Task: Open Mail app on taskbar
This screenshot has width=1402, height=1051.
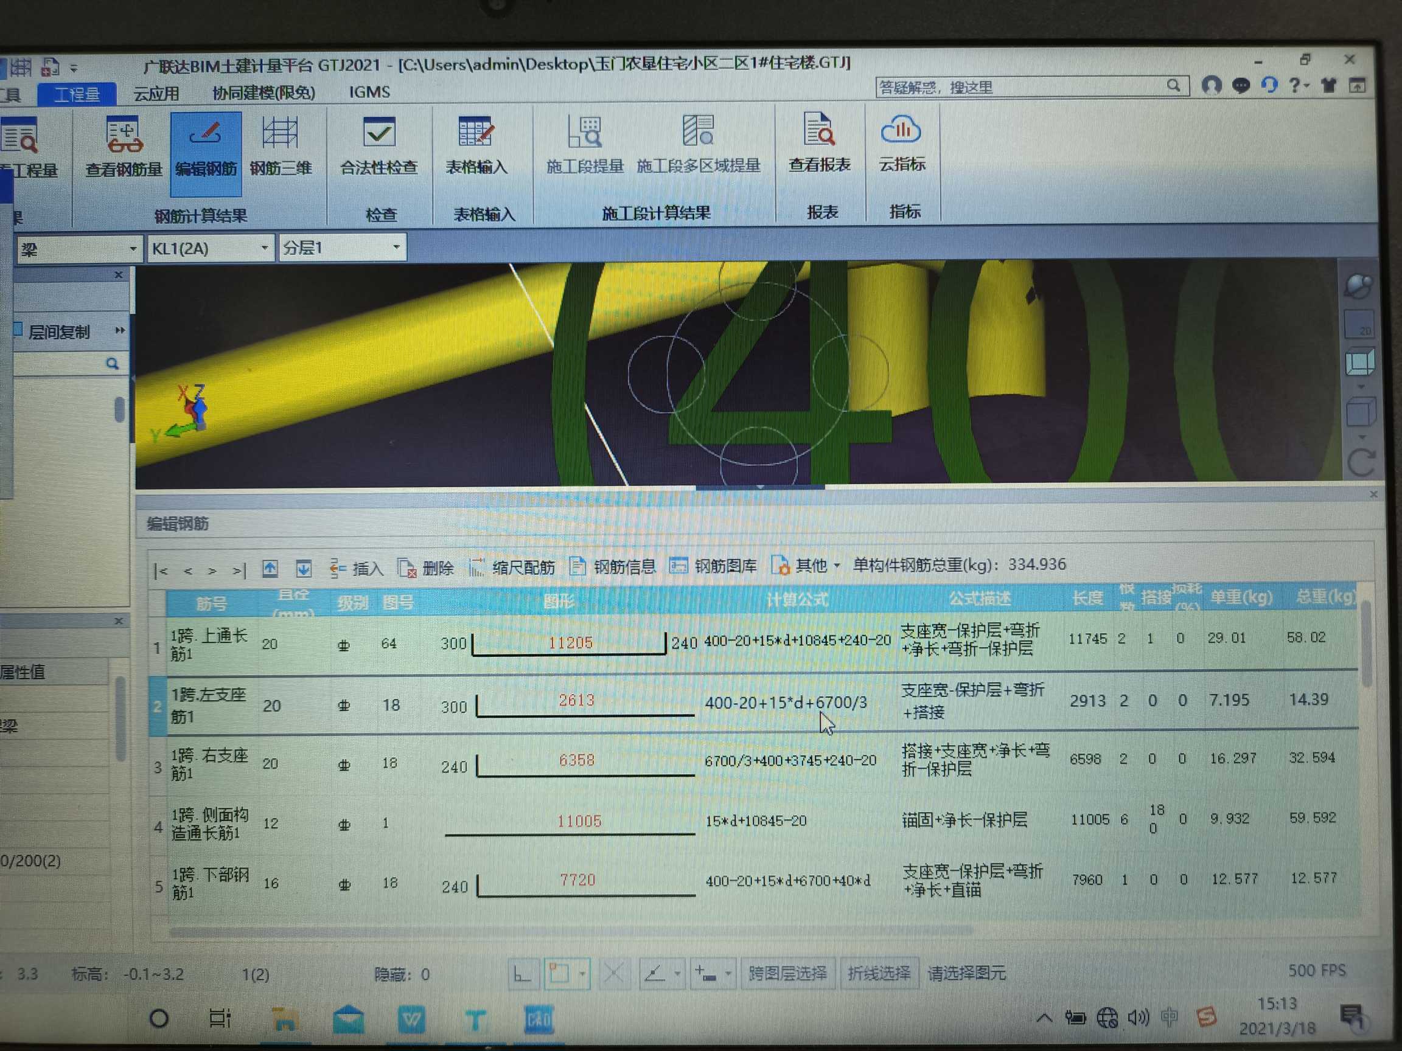Action: [348, 1019]
